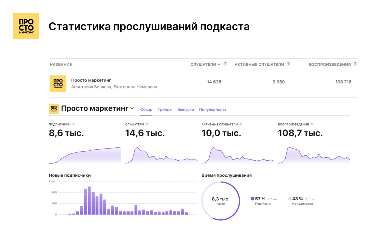Click the АКТИВНЫЕ СЛУШАТЕЛИ column header text

tap(259, 65)
